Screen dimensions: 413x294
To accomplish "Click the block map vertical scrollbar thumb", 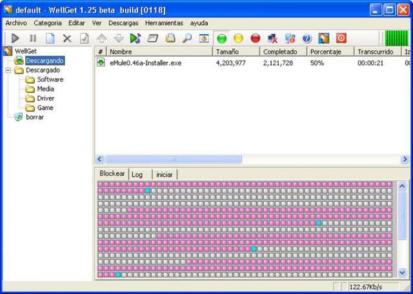I will pyautogui.click(x=402, y=216).
